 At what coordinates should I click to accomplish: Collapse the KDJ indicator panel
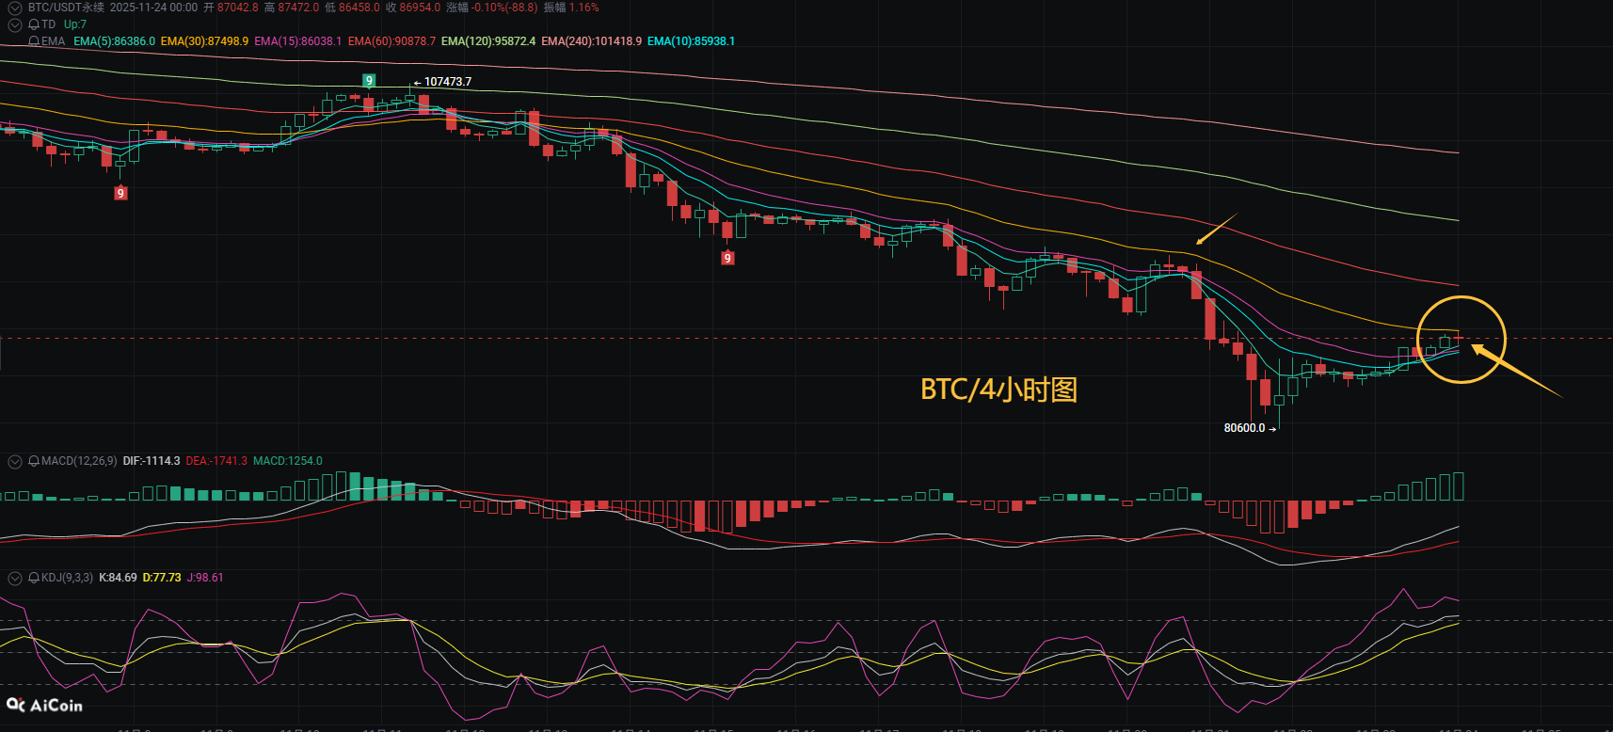[x=15, y=578]
